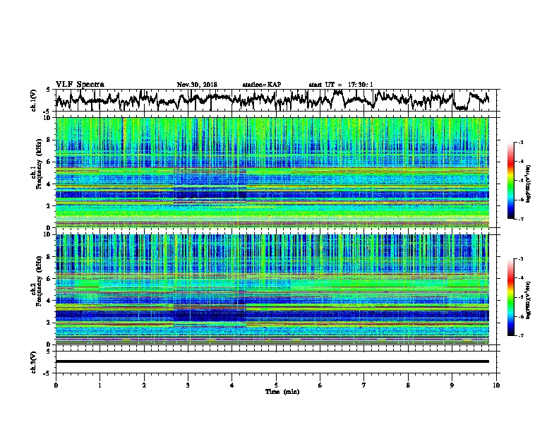Click the ch.2 colorbar unit label

pos(529,300)
